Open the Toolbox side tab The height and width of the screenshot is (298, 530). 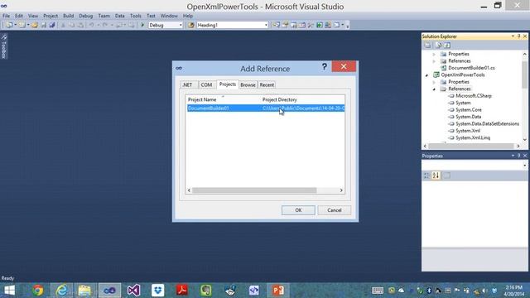click(3, 46)
